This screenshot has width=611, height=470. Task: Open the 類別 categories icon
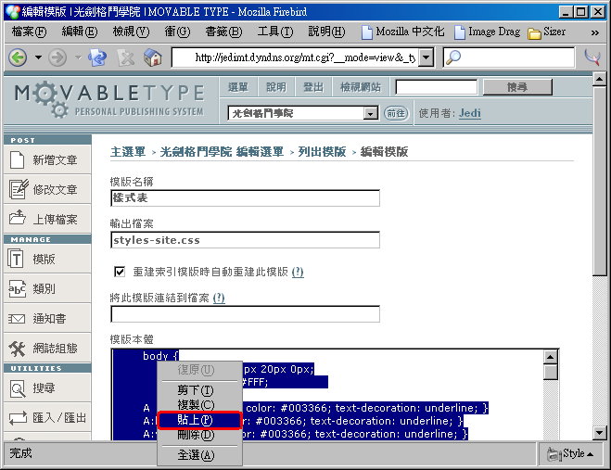pyautogui.click(x=17, y=289)
